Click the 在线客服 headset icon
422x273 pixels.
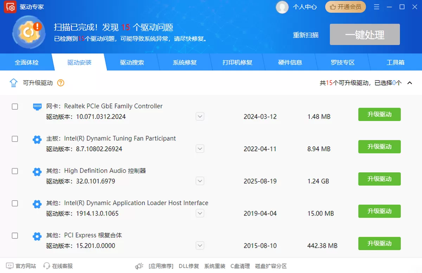pyautogui.click(x=46, y=266)
